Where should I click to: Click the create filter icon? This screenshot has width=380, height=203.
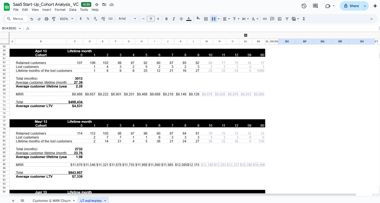[x=287, y=19]
